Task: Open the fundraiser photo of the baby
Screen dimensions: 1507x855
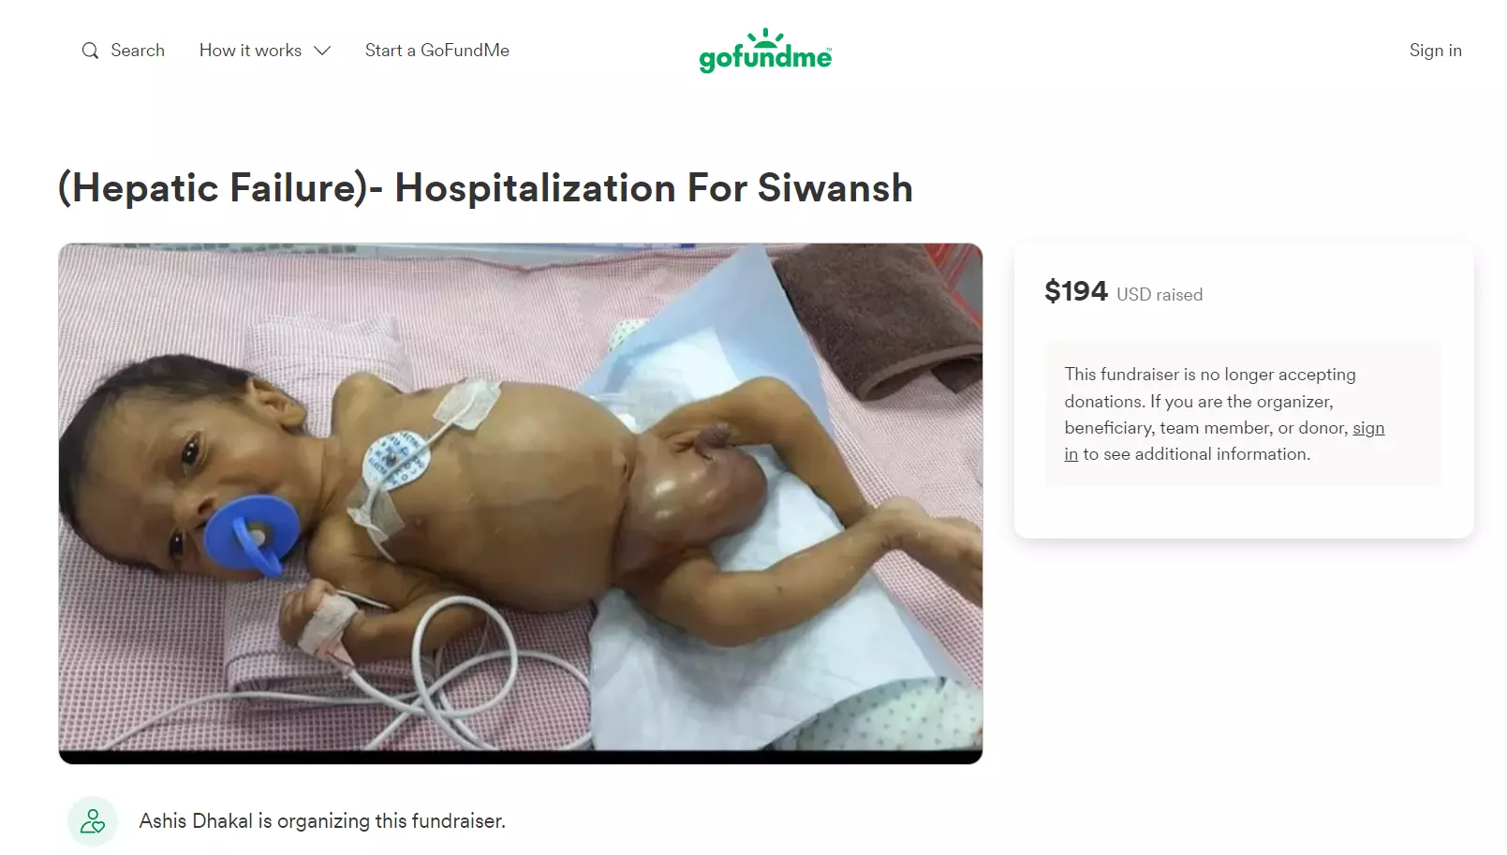Action: [521, 504]
